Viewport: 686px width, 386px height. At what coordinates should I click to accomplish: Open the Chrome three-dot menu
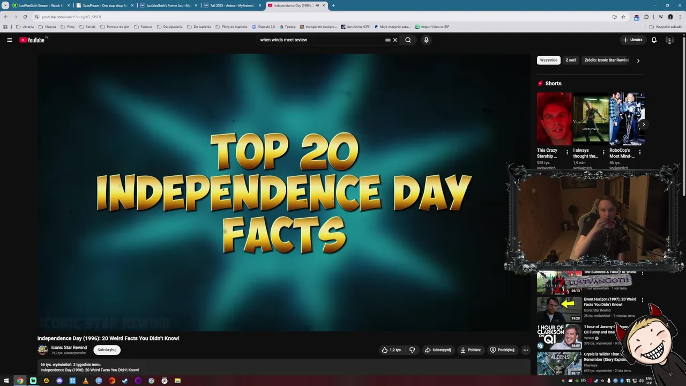click(681, 17)
